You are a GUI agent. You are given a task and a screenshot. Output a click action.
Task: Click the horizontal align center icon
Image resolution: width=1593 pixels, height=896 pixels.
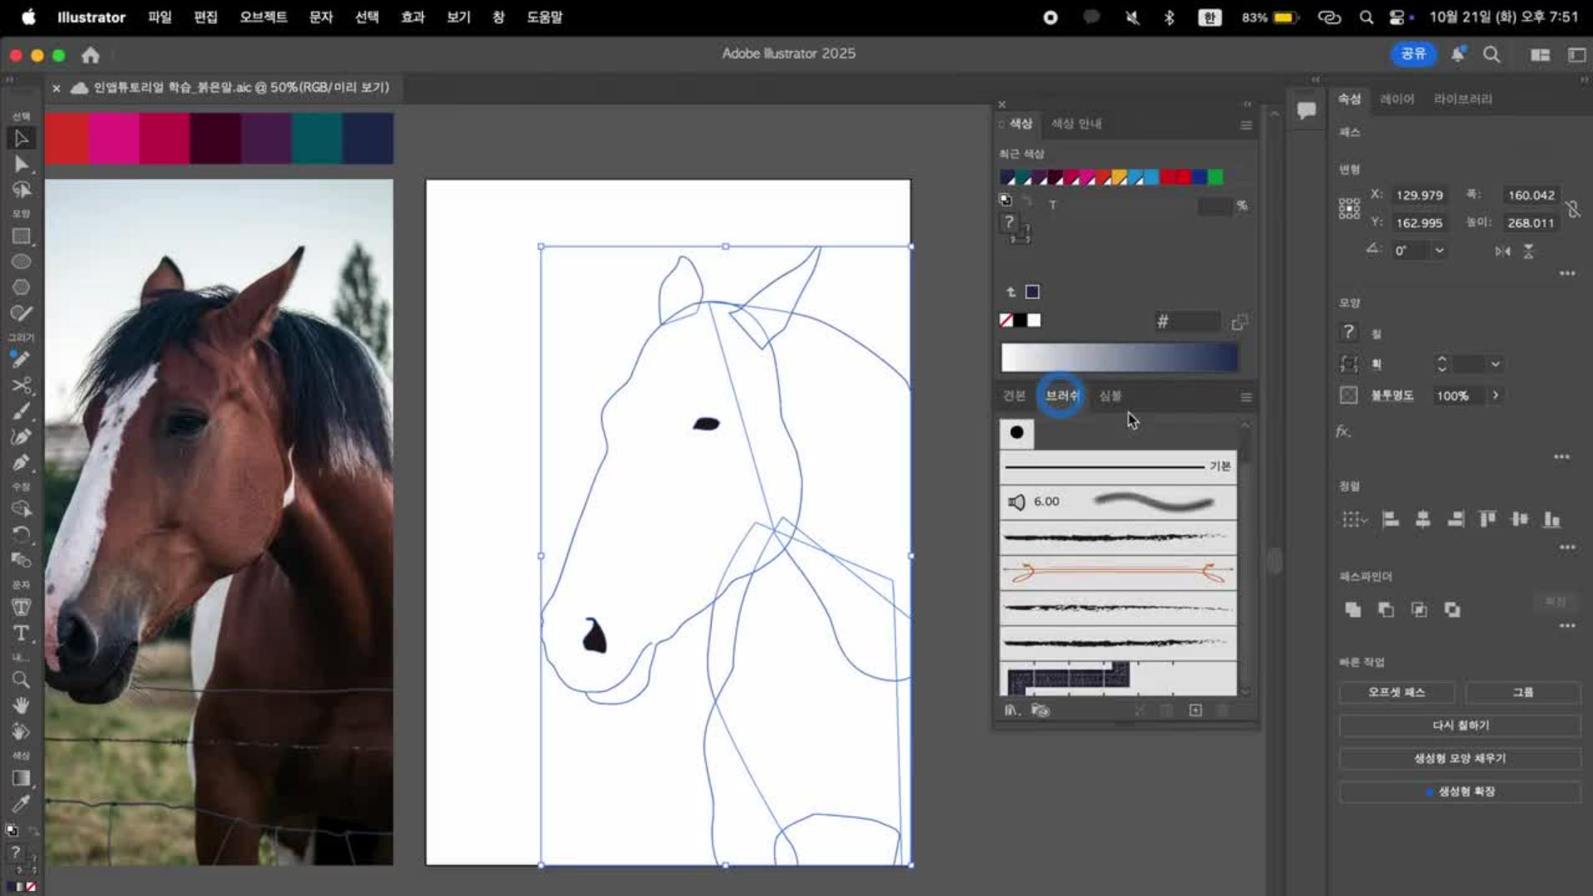(x=1423, y=519)
